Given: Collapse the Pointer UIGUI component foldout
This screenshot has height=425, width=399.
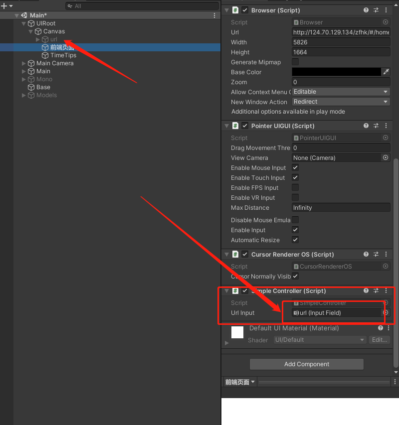Looking at the screenshot, I should 226,126.
